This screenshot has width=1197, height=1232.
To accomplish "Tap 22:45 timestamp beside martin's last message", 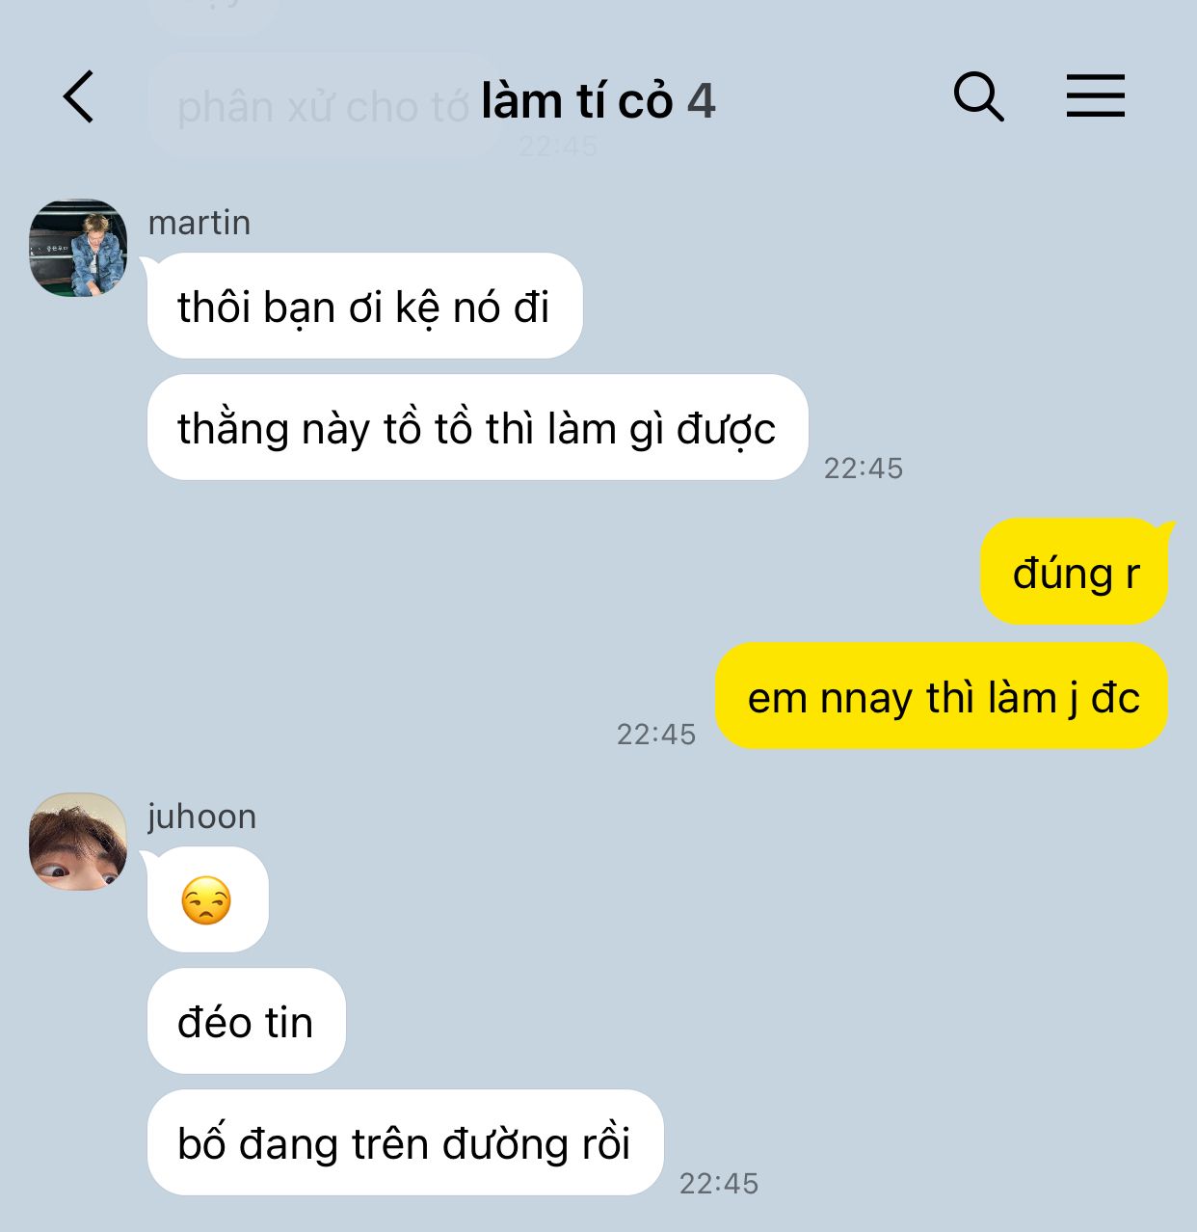I will point(864,469).
